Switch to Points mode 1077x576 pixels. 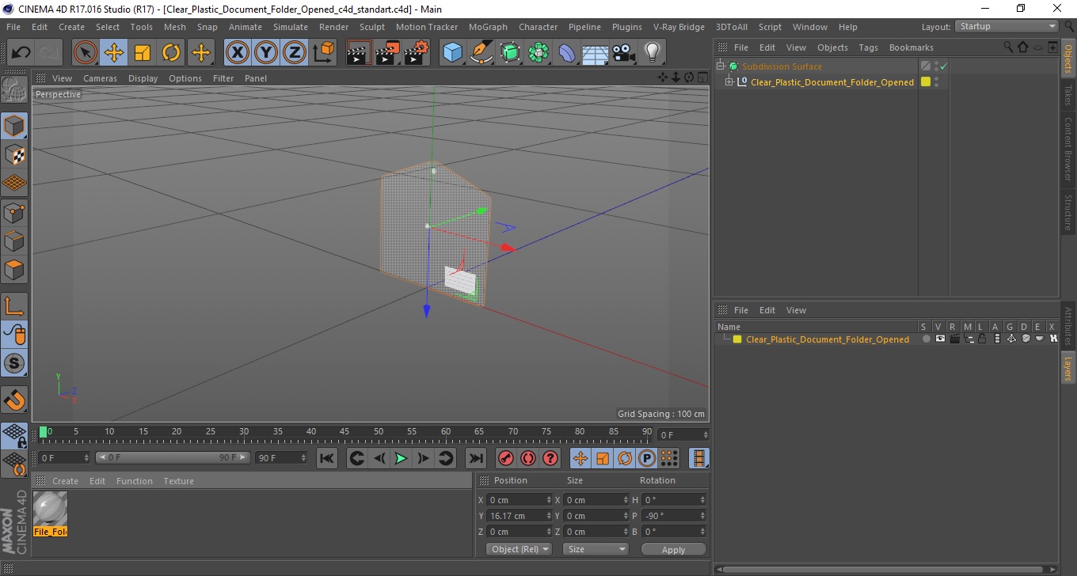pyautogui.click(x=14, y=212)
